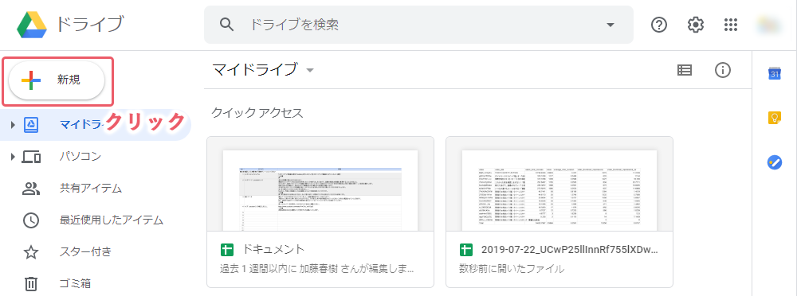Click the 共有アイテム people icon
Screen dimensions: 797x296
coord(31,189)
